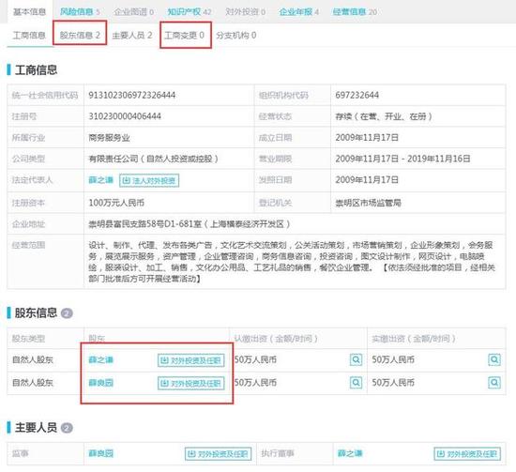Select the 分支机构 sub-tab
Image resolution: width=516 pixels, height=472 pixels.
click(x=235, y=35)
